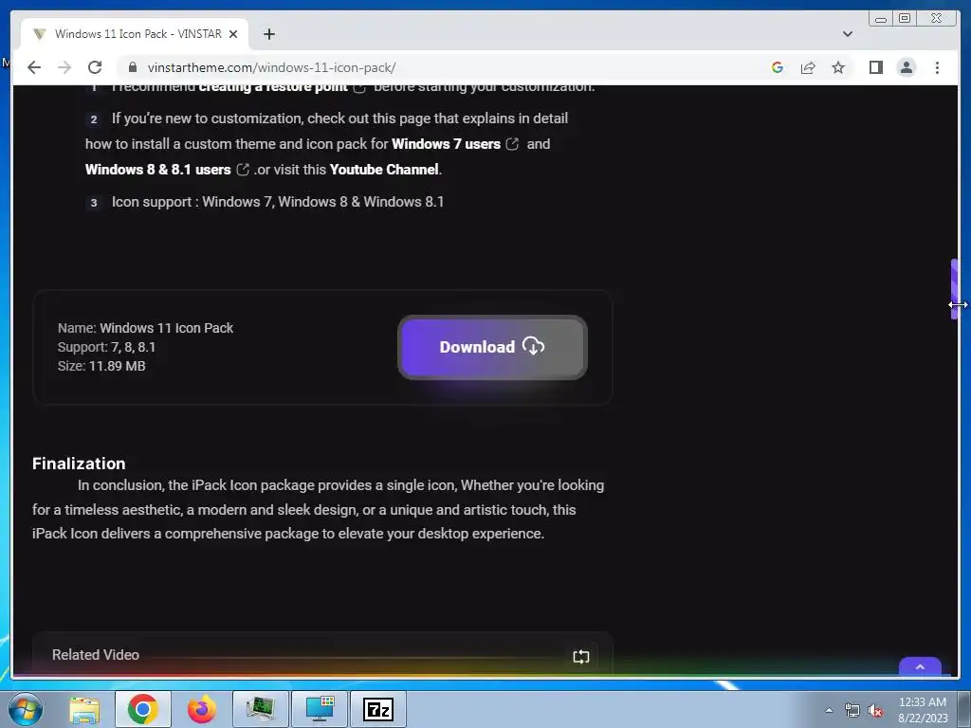The width and height of the screenshot is (971, 728).
Task: Open the system monitor taskbar icon
Action: [x=260, y=709]
